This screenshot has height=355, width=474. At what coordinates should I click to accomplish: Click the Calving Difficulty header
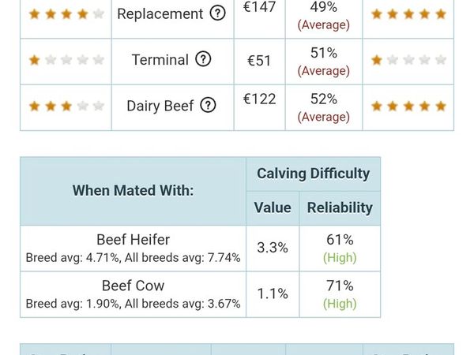[313, 174]
